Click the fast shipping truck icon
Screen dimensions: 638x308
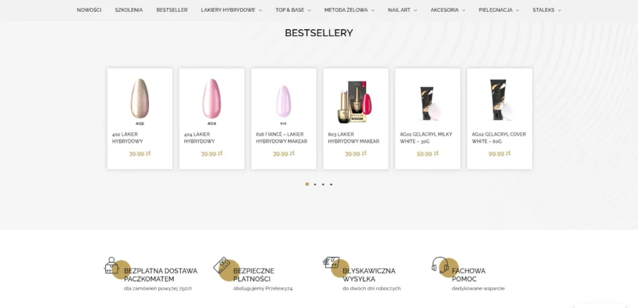(331, 262)
